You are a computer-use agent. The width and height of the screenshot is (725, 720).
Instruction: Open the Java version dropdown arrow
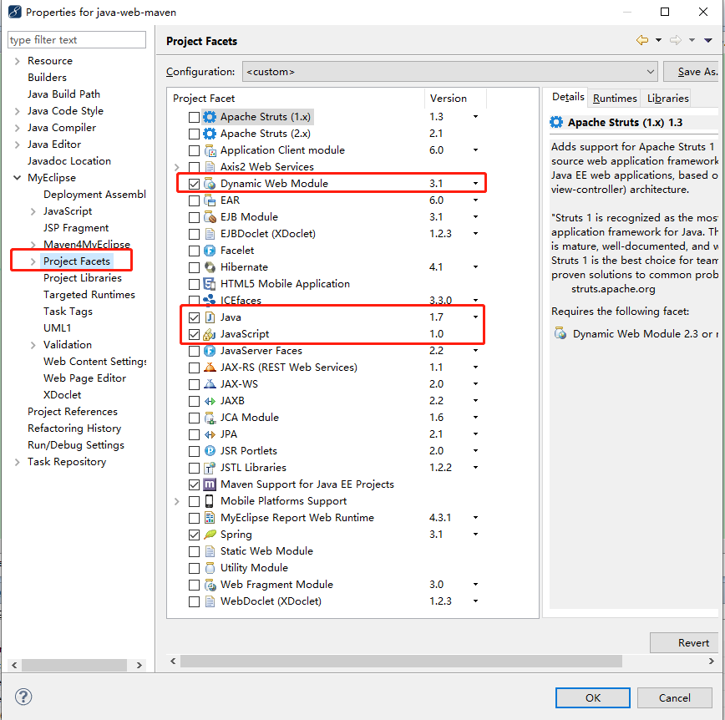(475, 317)
